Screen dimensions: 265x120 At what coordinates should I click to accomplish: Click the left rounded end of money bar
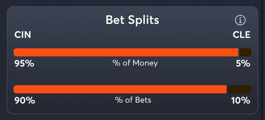coord(15,52)
